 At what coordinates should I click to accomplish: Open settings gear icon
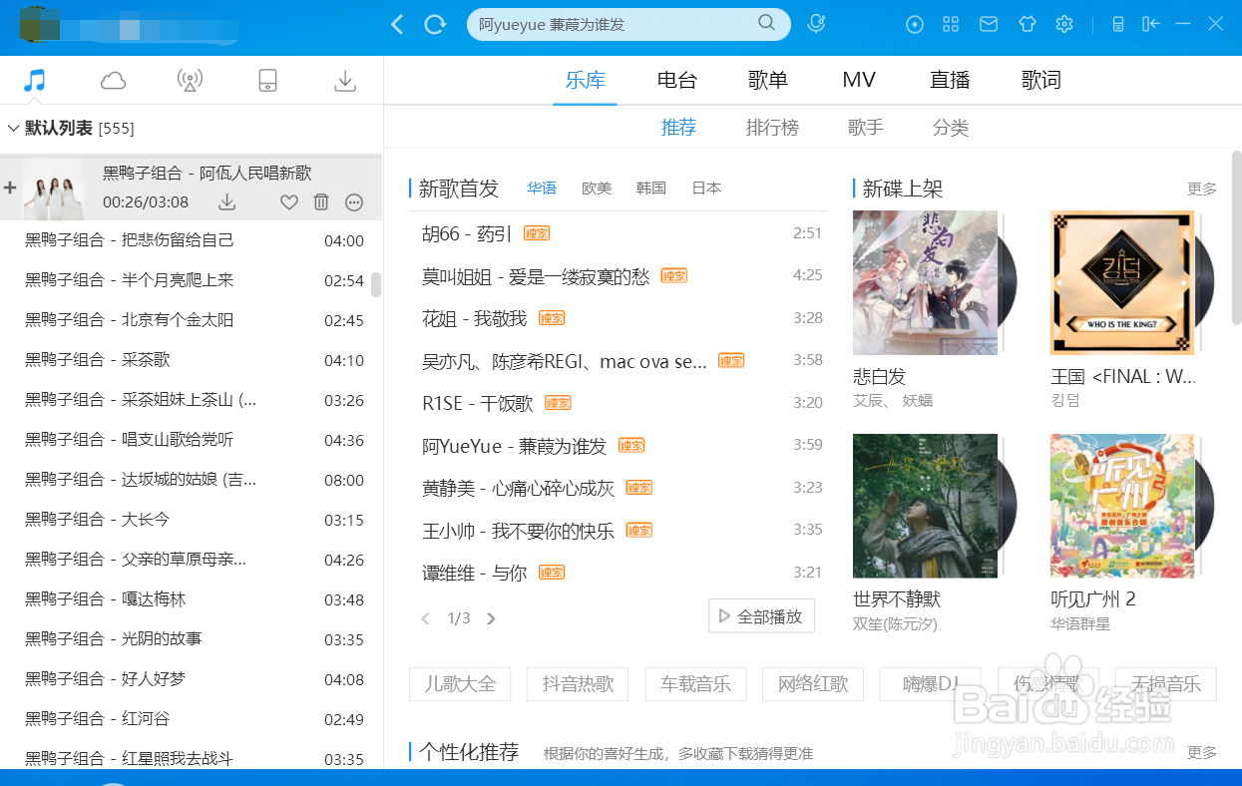pos(1064,24)
